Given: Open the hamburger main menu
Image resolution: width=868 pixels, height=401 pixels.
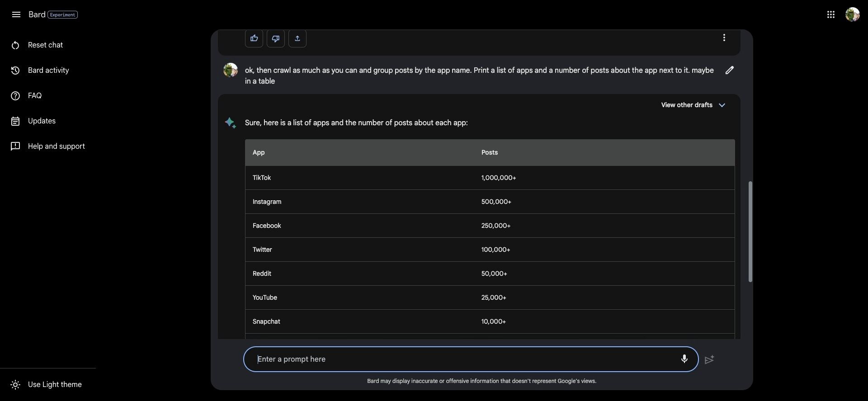Looking at the screenshot, I should point(16,14).
